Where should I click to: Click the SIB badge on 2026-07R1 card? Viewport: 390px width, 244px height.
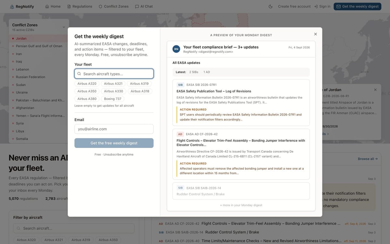click(180, 85)
